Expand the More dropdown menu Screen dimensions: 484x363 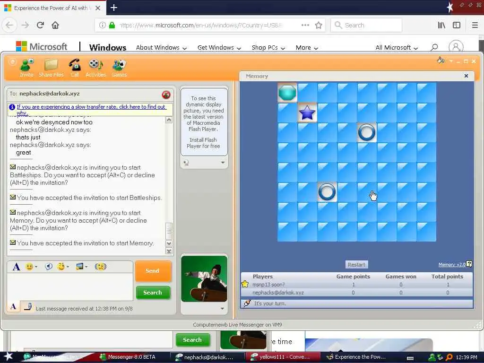306,48
